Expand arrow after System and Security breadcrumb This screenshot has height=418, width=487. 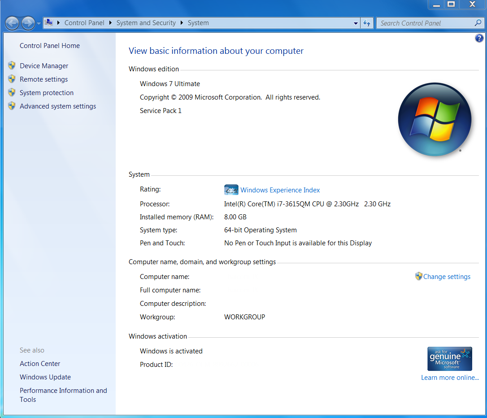(182, 23)
